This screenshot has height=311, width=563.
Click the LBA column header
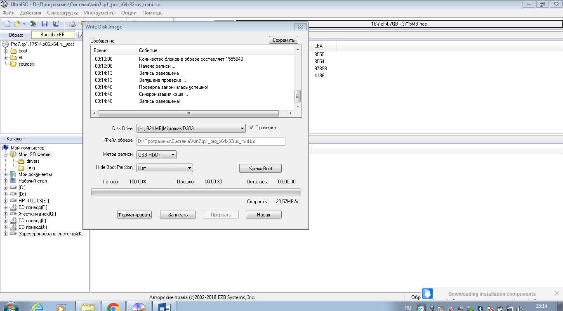(x=323, y=45)
